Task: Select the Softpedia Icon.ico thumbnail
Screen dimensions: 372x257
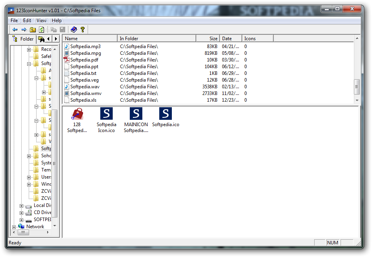Action: click(x=107, y=114)
